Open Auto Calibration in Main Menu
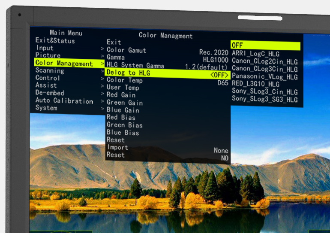The width and height of the screenshot is (330, 240). 64,100
